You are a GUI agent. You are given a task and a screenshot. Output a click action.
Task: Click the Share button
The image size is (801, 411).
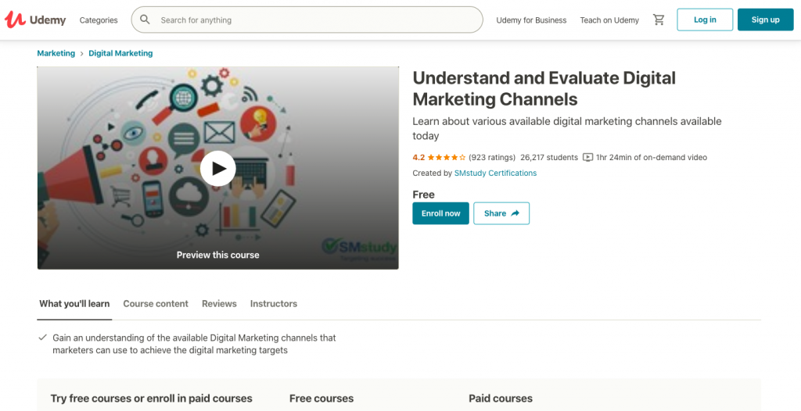(x=501, y=213)
